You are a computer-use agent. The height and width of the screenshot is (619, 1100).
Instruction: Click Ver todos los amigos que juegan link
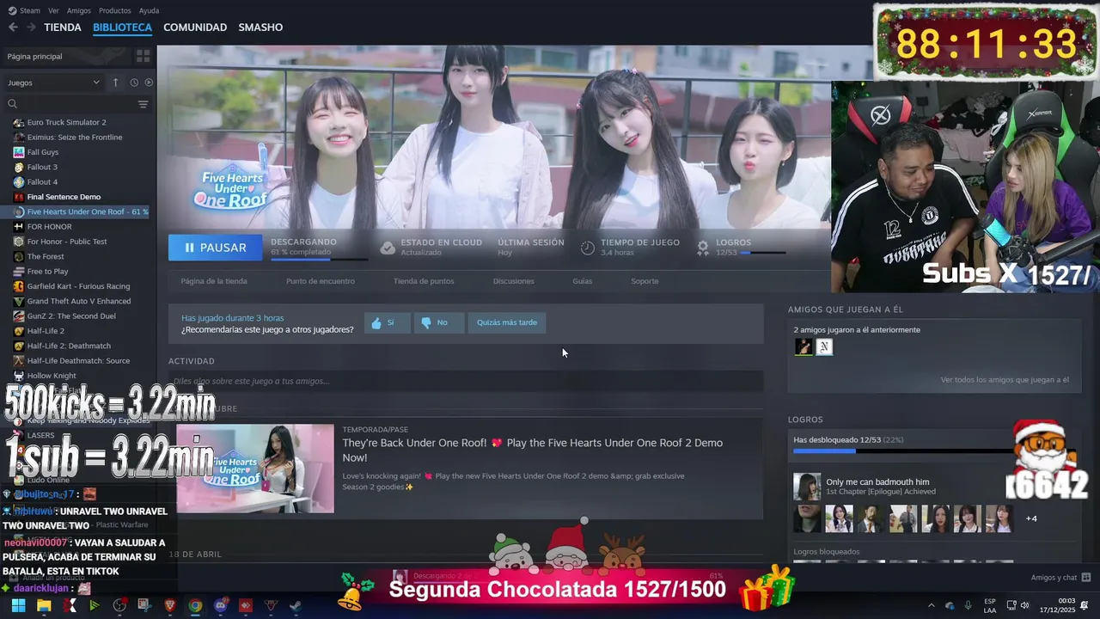coord(1005,379)
